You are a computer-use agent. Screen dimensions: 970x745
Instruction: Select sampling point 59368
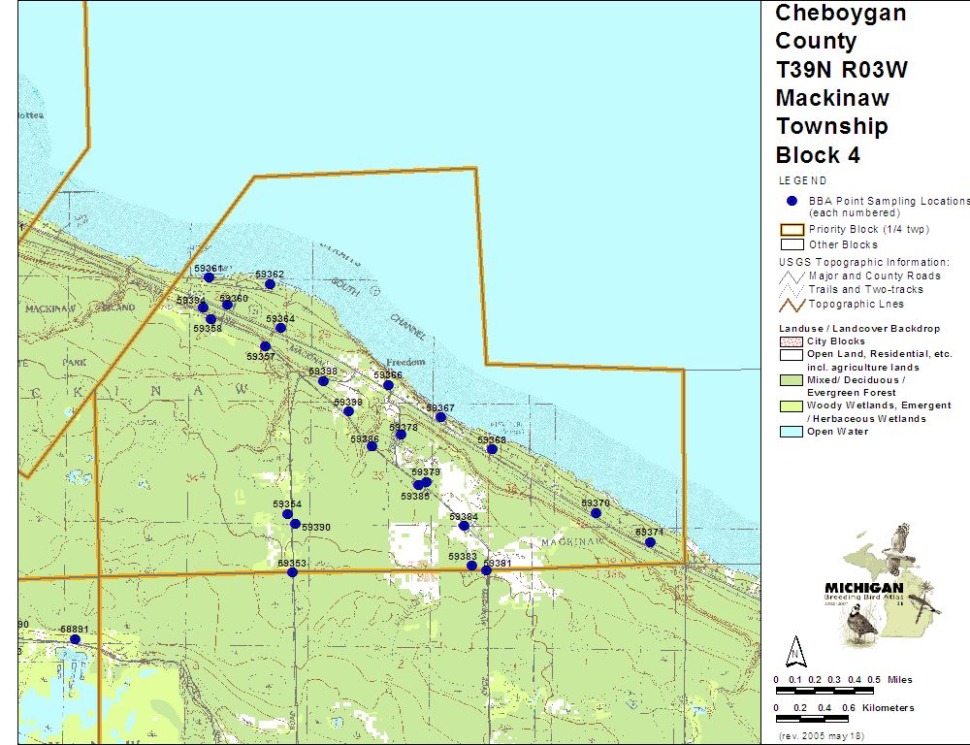pos(492,449)
